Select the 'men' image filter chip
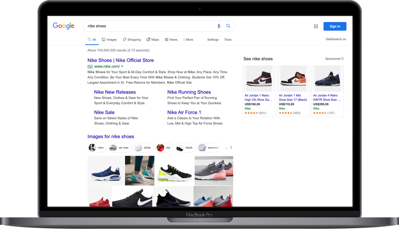Image resolution: width=399 pixels, height=229 pixels. tap(97, 148)
